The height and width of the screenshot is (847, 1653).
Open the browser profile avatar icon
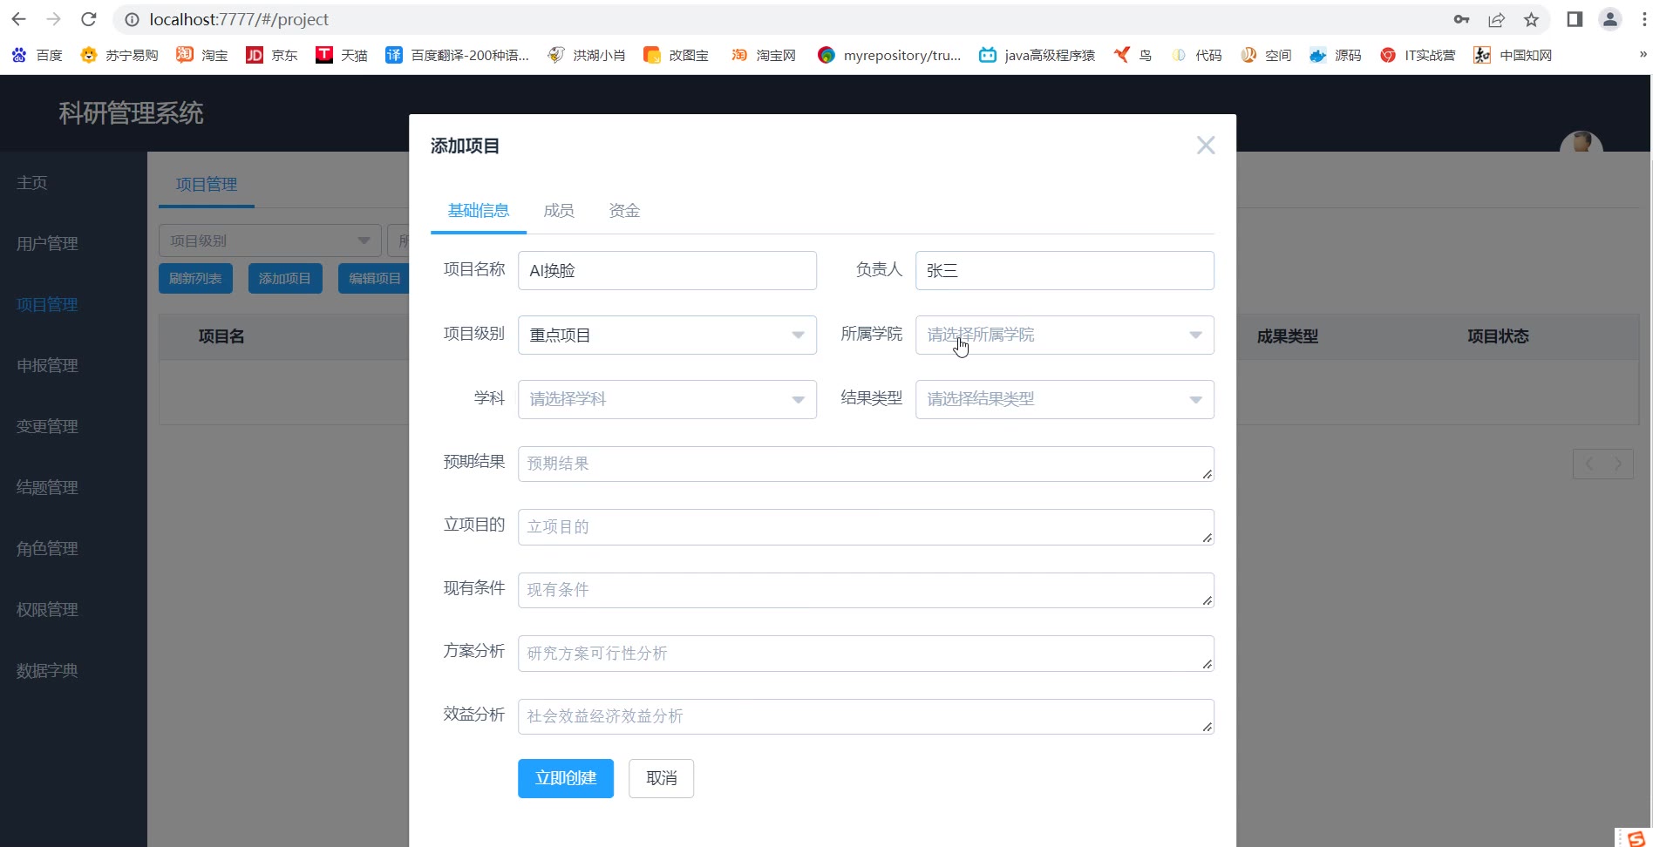[x=1609, y=19]
